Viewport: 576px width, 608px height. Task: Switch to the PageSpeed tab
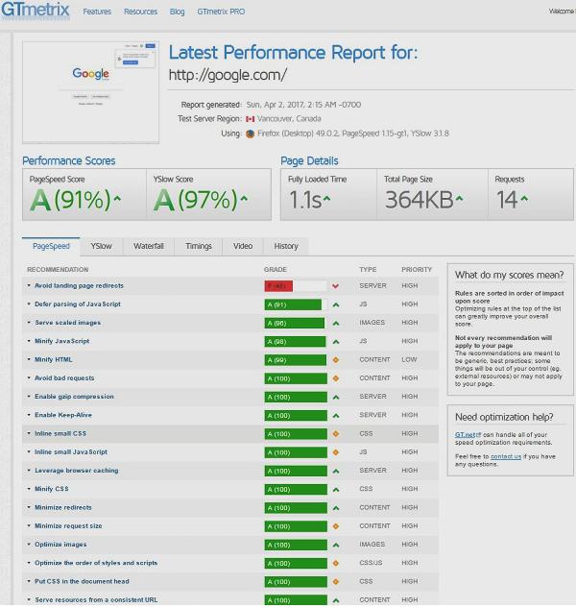pyautogui.click(x=51, y=247)
